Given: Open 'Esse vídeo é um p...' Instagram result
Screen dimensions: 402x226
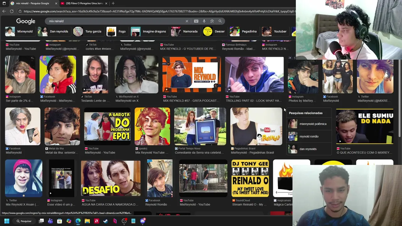Looking at the screenshot, I should click(62, 178).
